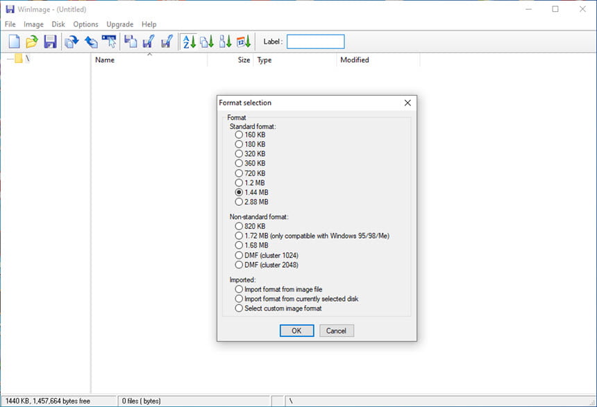597x407 pixels.
Task: Choose the 820 KB non-standard format
Action: pyautogui.click(x=250, y=226)
